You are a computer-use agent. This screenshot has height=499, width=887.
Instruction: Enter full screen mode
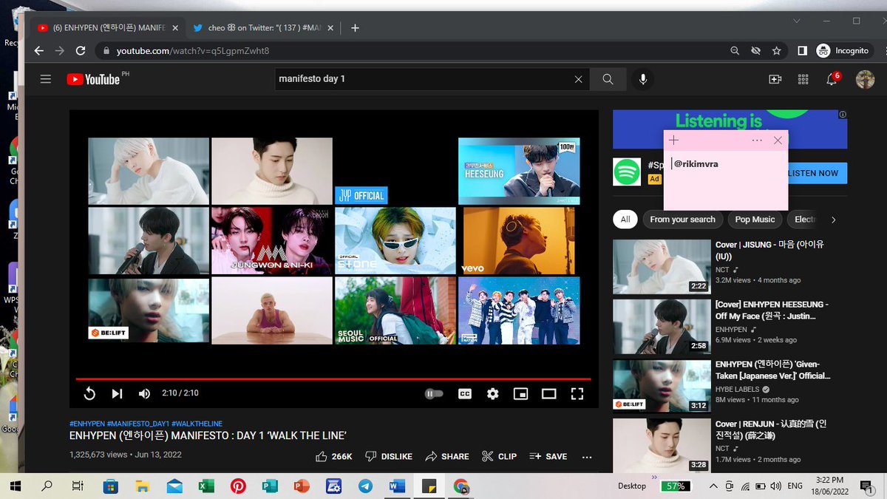pos(577,394)
